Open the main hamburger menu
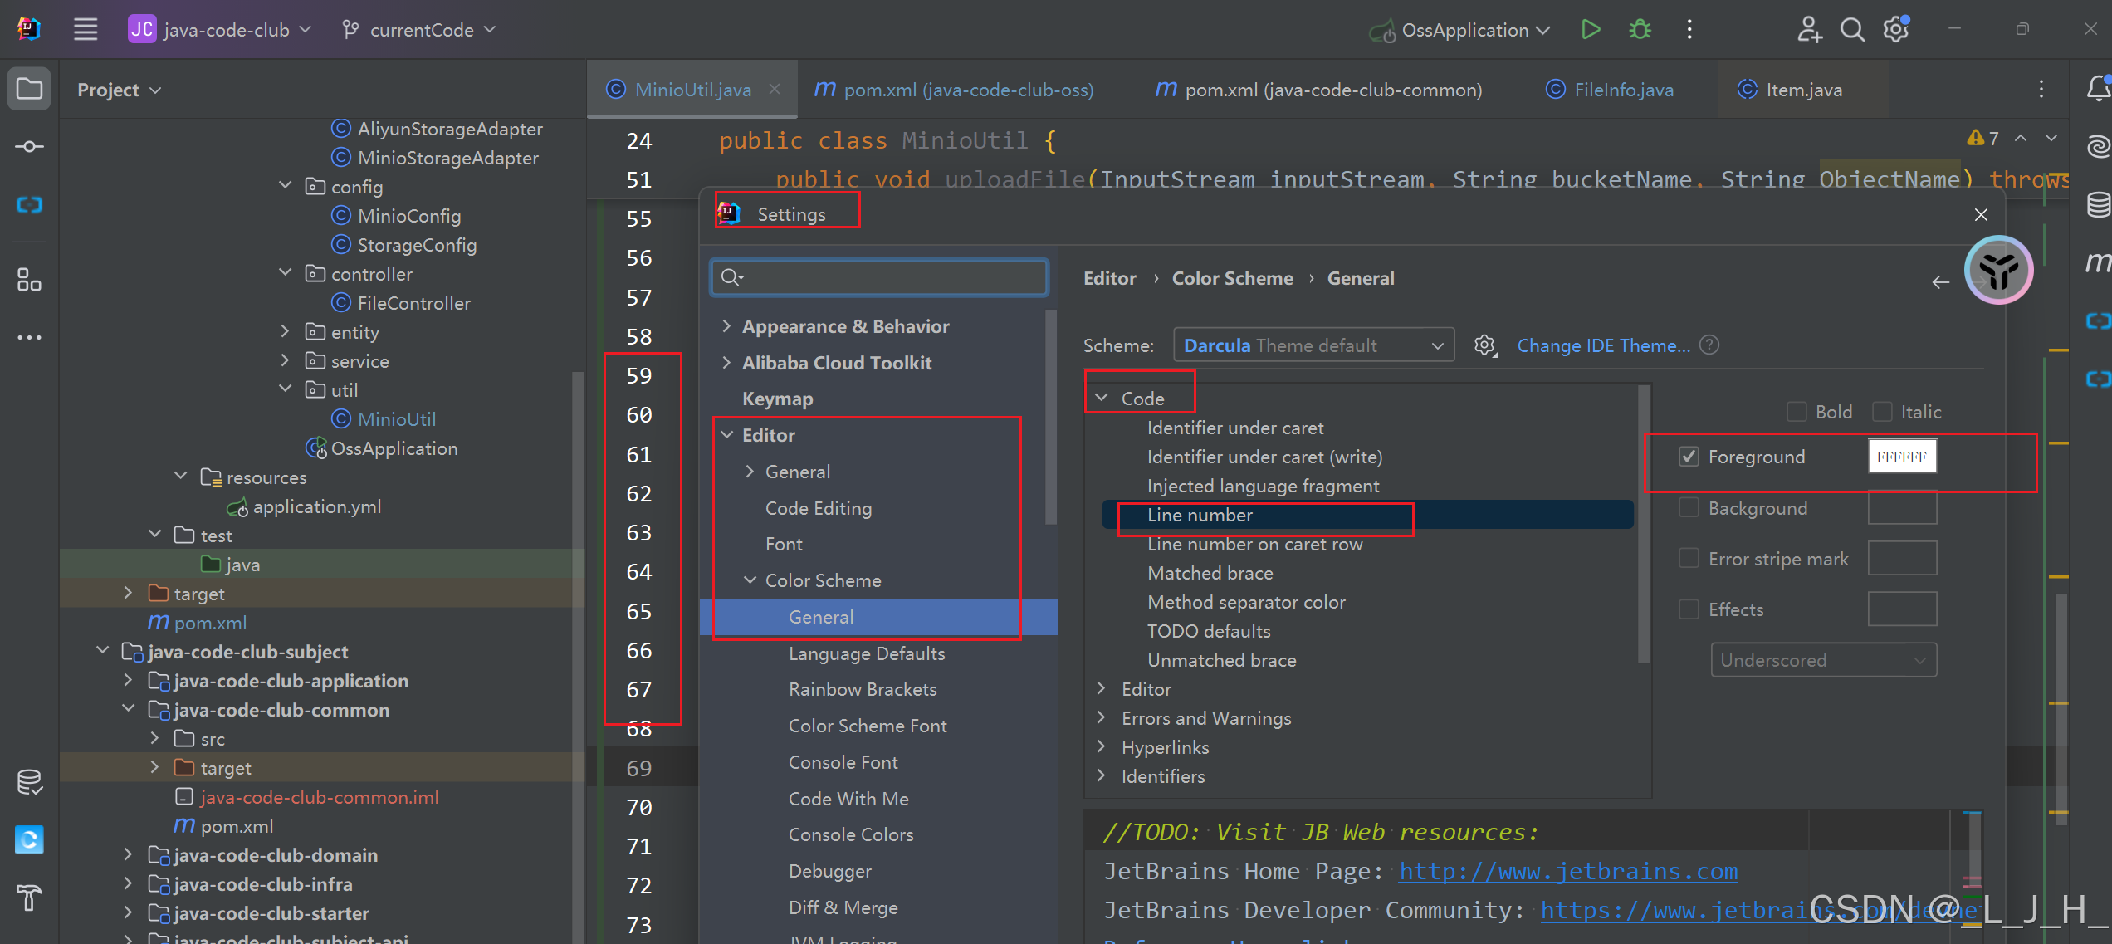 pos(86,30)
